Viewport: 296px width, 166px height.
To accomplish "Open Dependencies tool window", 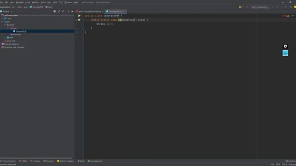I will tap(95, 161).
